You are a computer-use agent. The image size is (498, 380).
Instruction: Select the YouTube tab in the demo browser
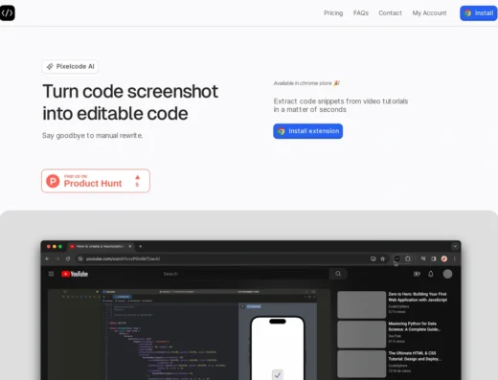click(x=100, y=246)
